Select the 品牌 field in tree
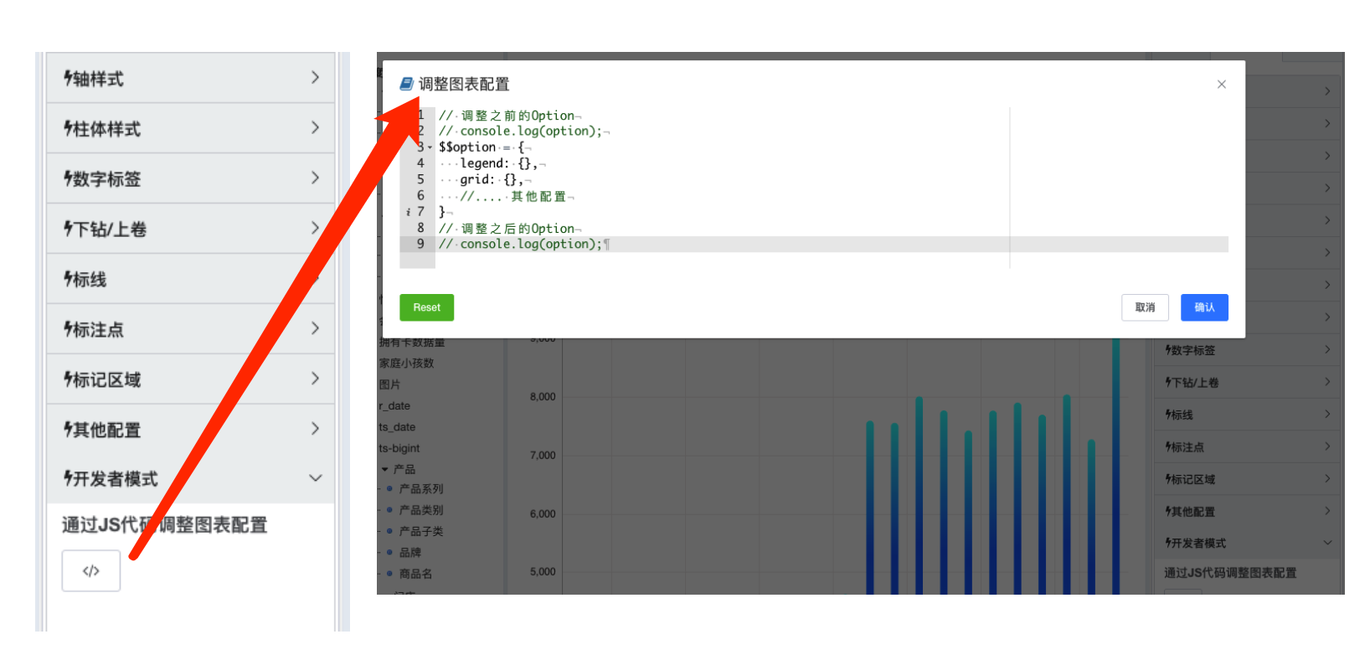This screenshot has width=1370, height=660. (x=410, y=553)
